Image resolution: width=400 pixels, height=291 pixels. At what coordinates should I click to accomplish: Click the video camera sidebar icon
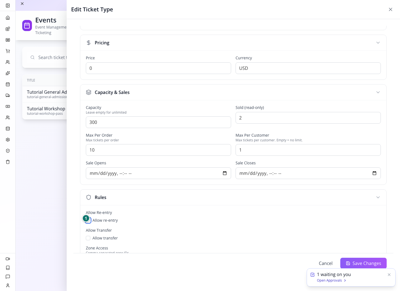point(8,259)
